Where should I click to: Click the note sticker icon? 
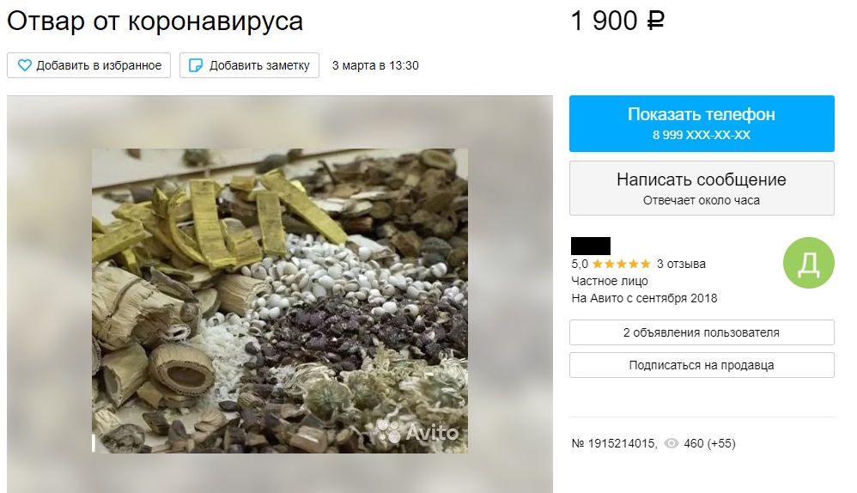click(x=195, y=65)
